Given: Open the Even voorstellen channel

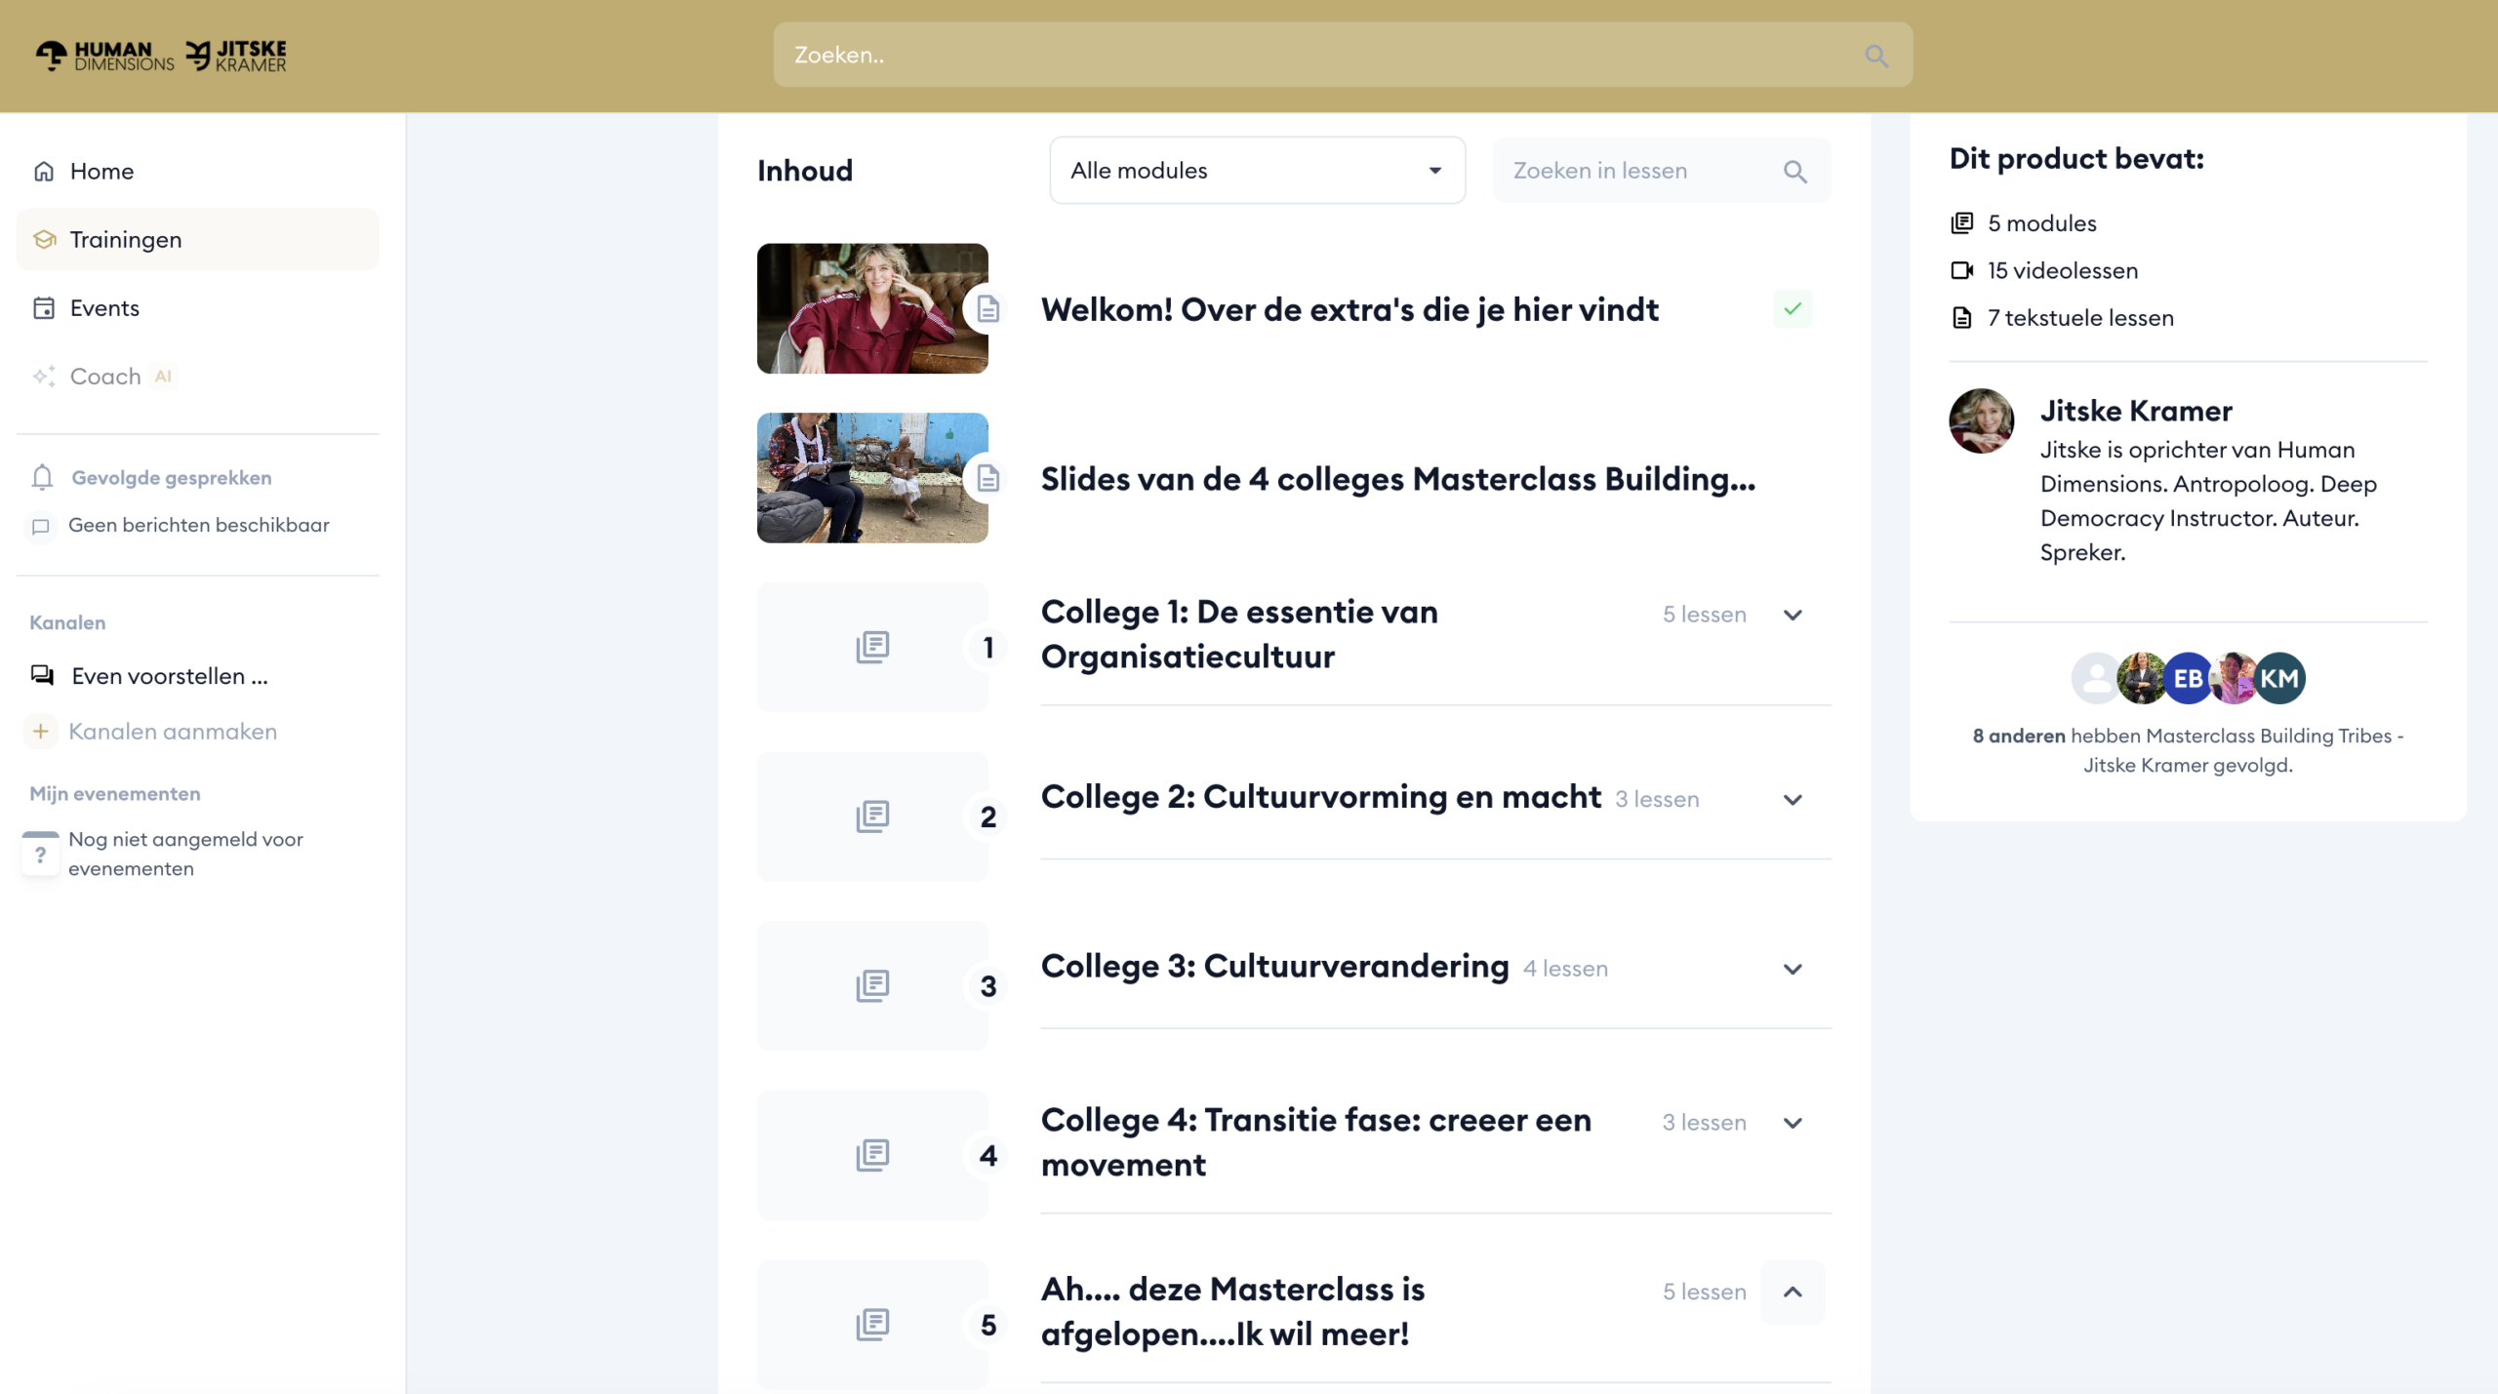Looking at the screenshot, I should (x=169, y=676).
